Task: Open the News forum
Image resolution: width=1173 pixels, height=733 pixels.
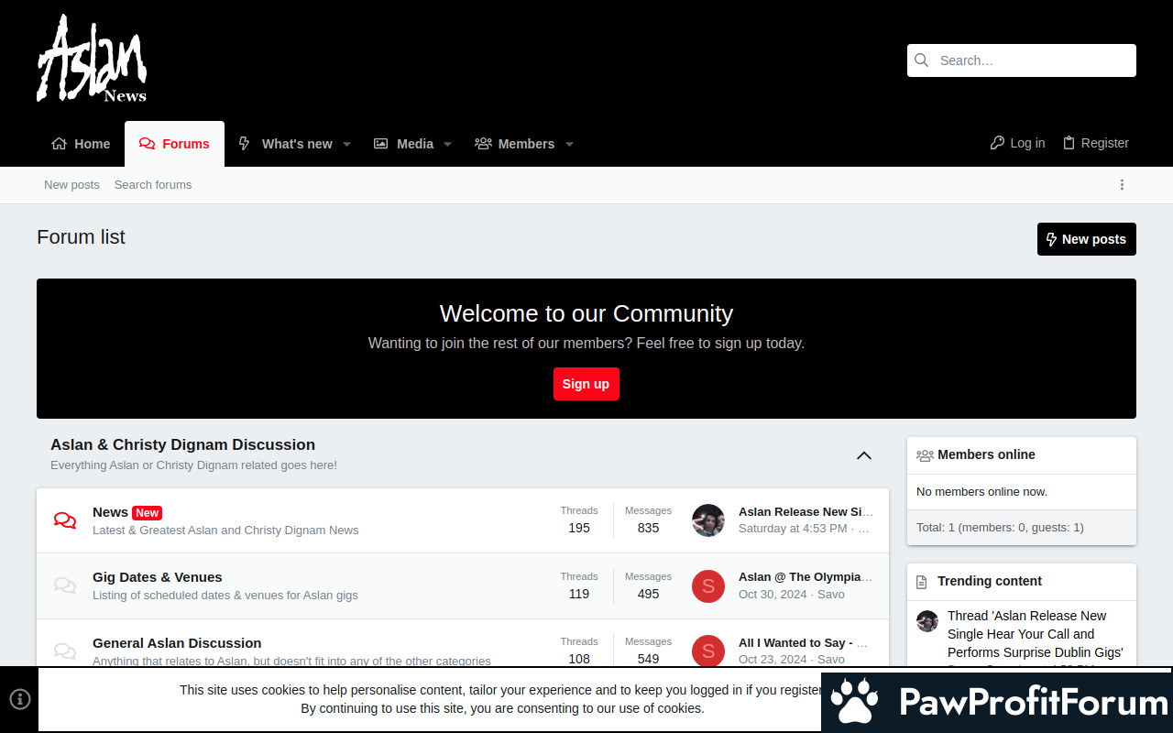Action: point(110,512)
